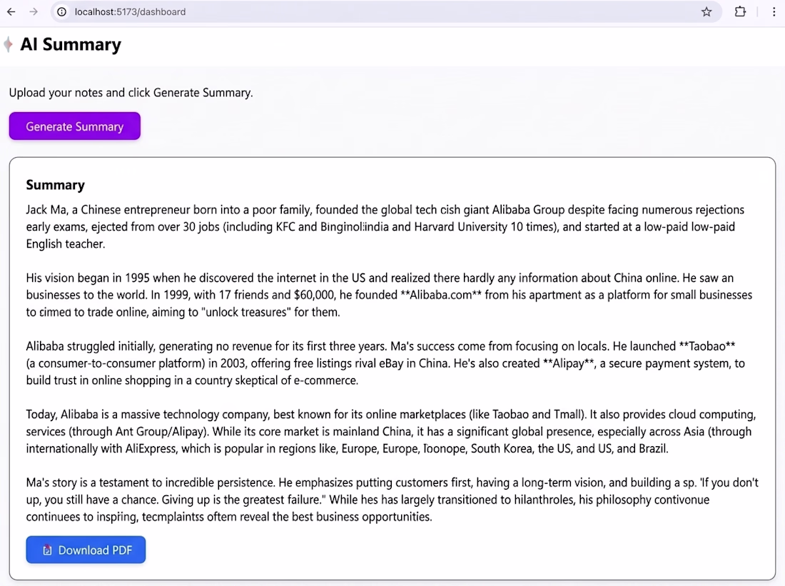
Task: Bookmark this page with the star icon
Action: 706,11
